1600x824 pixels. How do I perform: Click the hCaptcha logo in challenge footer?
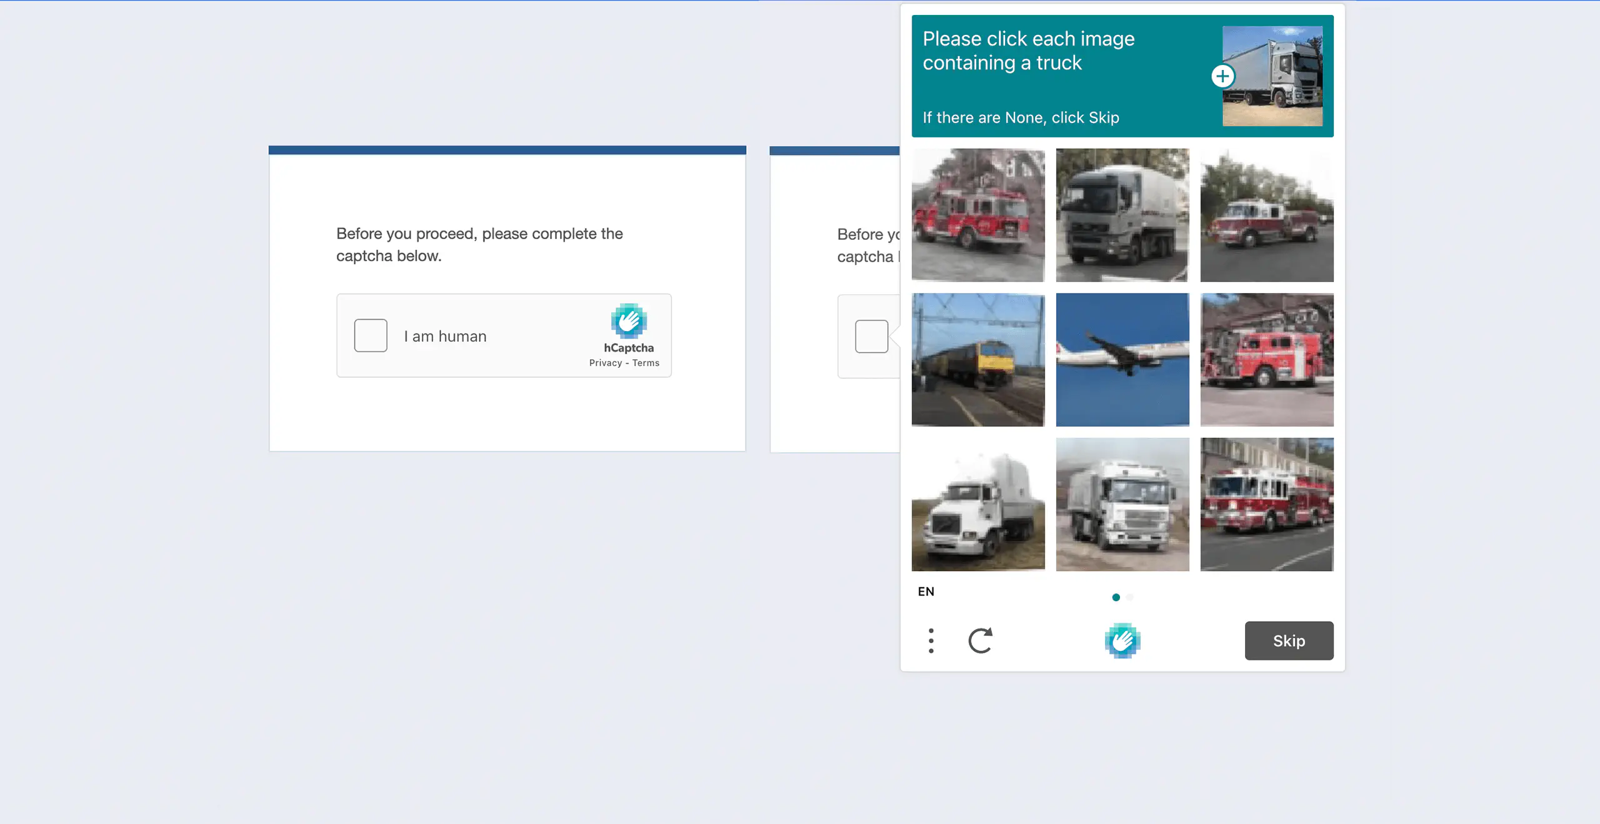click(x=1122, y=640)
